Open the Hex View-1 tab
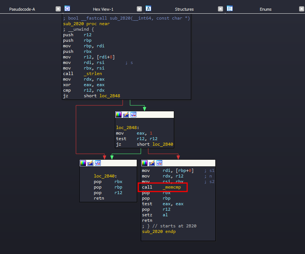Viewport: 305px width, 254px height. tap(103, 9)
